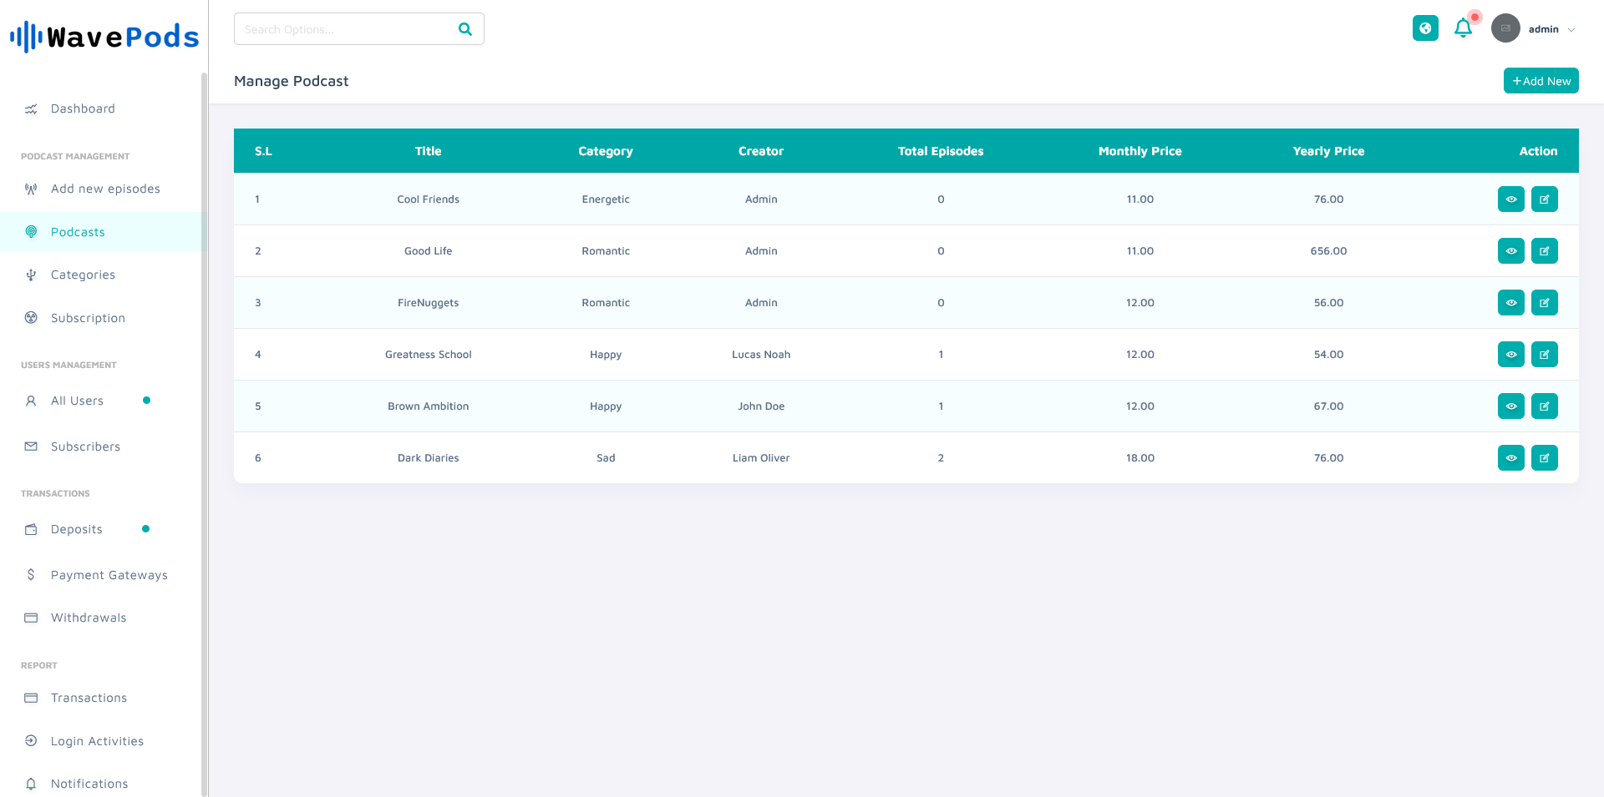Click the admin avatar image

1505,28
